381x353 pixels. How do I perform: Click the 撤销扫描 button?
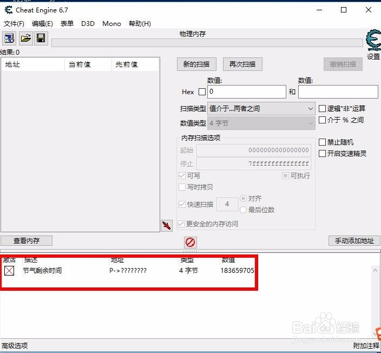343,64
